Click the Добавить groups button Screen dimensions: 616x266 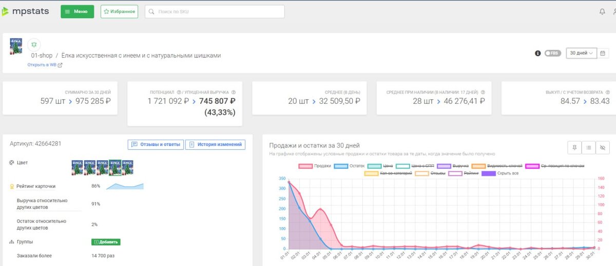coord(106,242)
